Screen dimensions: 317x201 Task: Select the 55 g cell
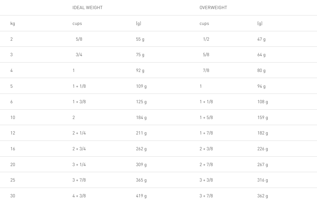(140, 39)
